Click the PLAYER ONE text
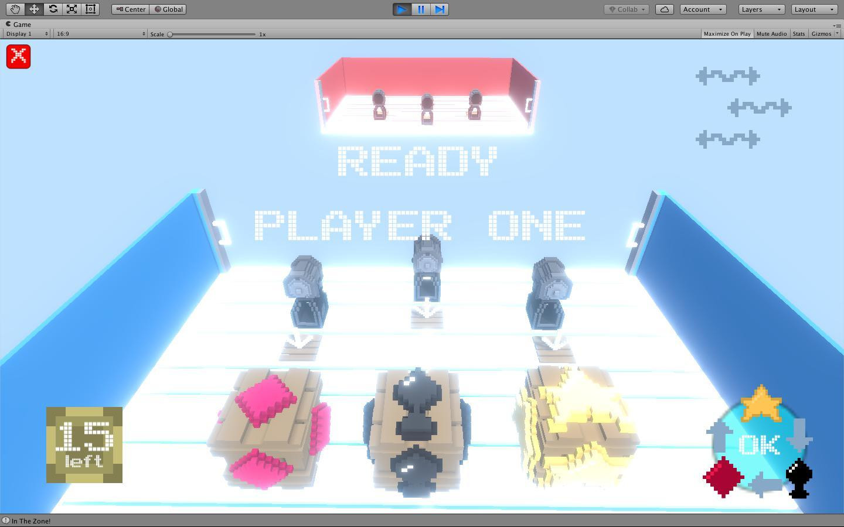 pyautogui.click(x=420, y=225)
